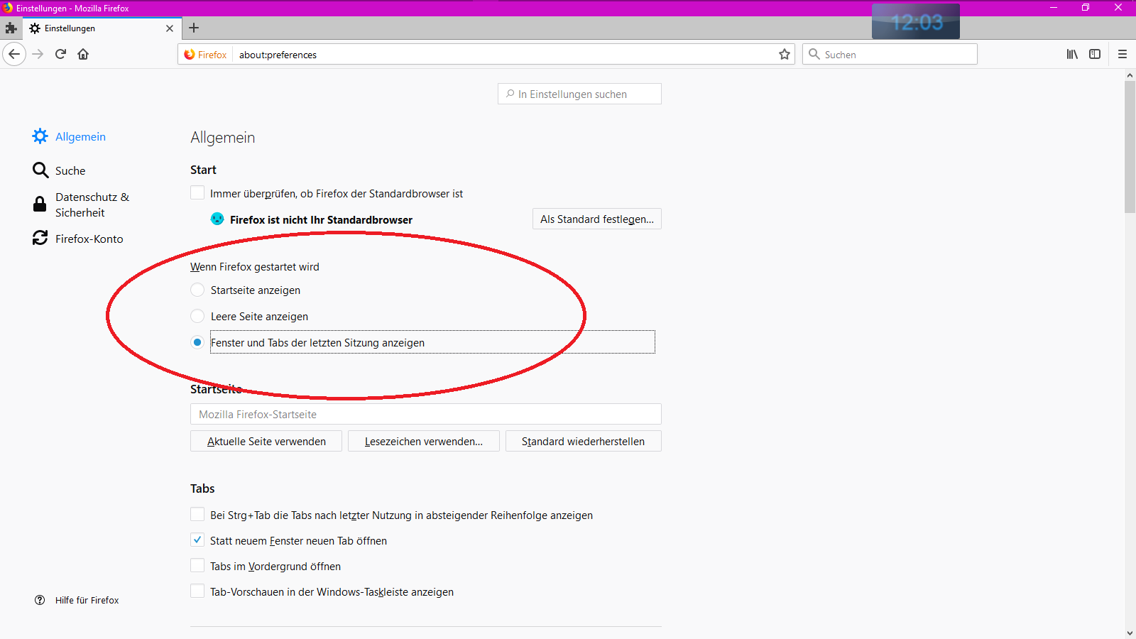Open a new tab with the plus button
Viewport: 1136px width, 639px height.
click(x=194, y=28)
